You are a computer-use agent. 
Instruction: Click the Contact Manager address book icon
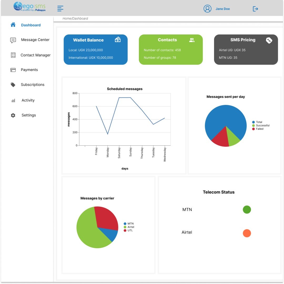tap(13, 55)
